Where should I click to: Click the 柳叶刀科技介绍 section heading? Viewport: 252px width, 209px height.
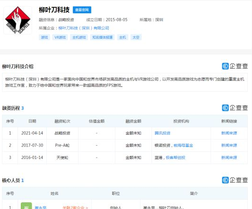click(x=17, y=67)
